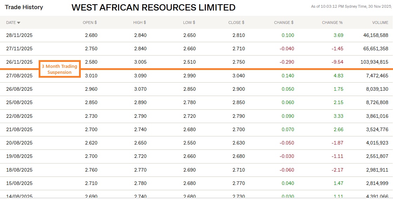The height and width of the screenshot is (199, 393).
Task: Select the 26/11/2025 date cell
Action: tap(19, 62)
